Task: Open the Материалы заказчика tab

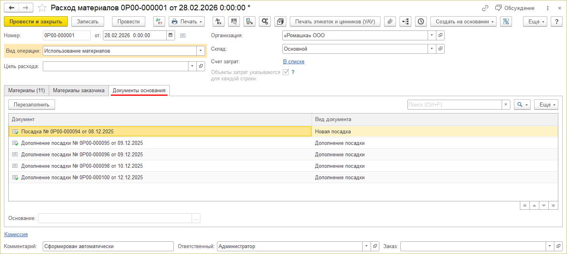Action: click(x=79, y=91)
